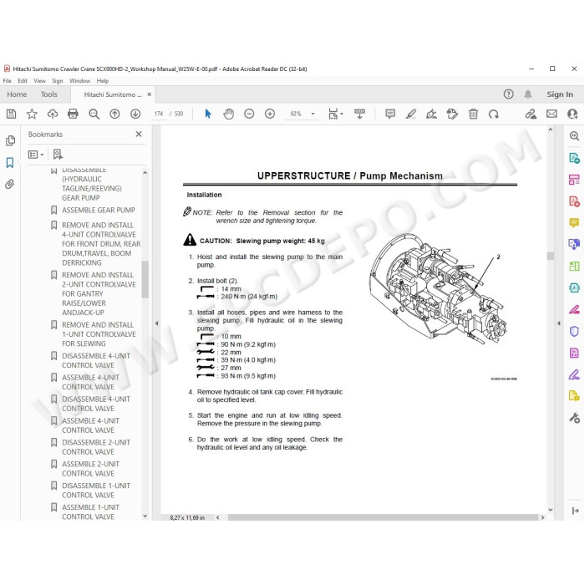Close the Bookmarks panel

tap(139, 134)
